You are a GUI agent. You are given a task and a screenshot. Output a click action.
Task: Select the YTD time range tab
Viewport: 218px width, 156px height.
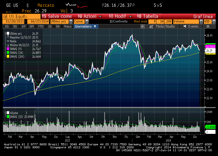[x=40, y=26]
